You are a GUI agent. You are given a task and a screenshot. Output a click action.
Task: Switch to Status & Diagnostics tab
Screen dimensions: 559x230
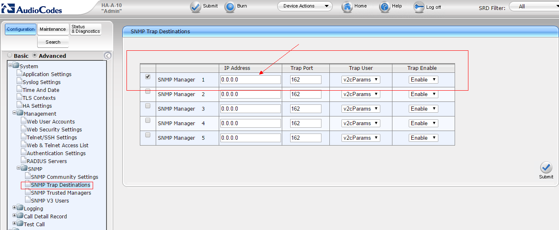pos(86,29)
